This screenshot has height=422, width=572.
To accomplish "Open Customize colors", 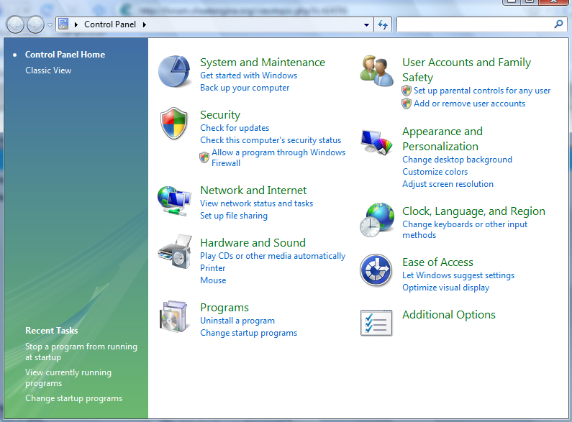I will [x=435, y=172].
